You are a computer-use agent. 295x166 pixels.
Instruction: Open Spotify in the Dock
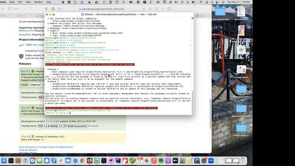(x=161, y=160)
